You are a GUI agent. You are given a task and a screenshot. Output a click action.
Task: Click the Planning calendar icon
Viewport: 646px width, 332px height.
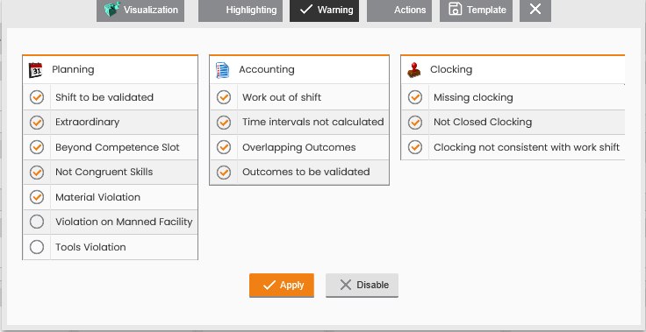[x=36, y=70]
